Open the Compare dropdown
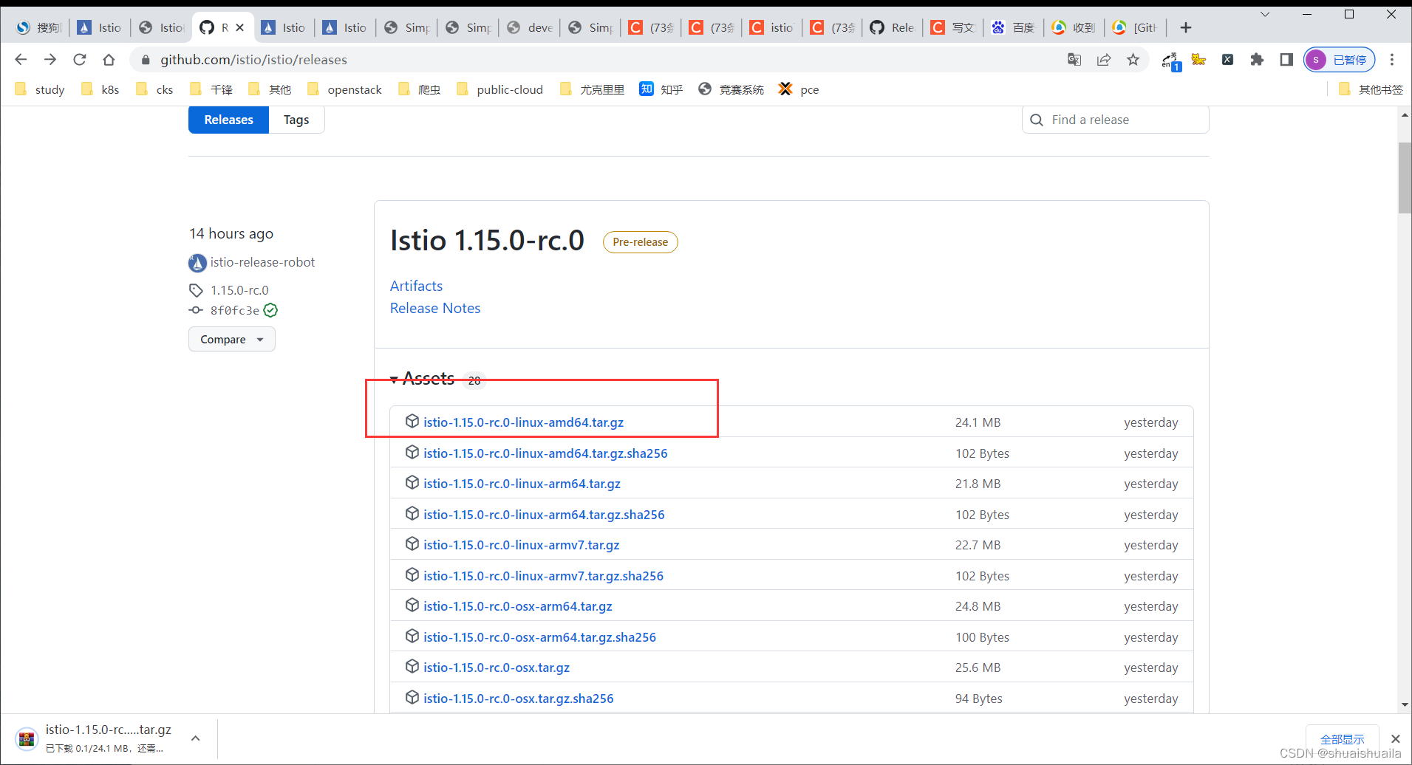This screenshot has height=765, width=1412. [x=232, y=339]
